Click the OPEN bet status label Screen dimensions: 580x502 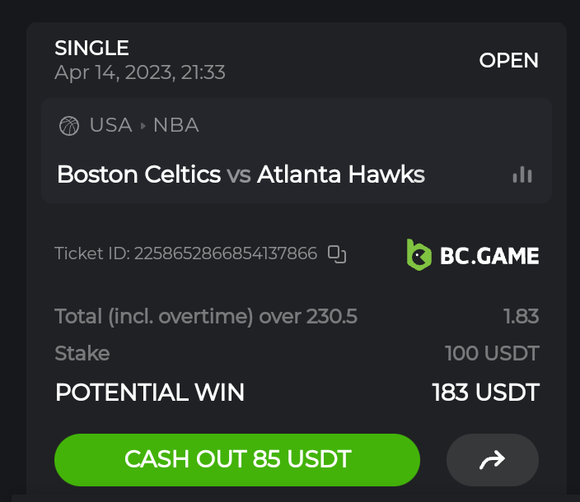(508, 60)
